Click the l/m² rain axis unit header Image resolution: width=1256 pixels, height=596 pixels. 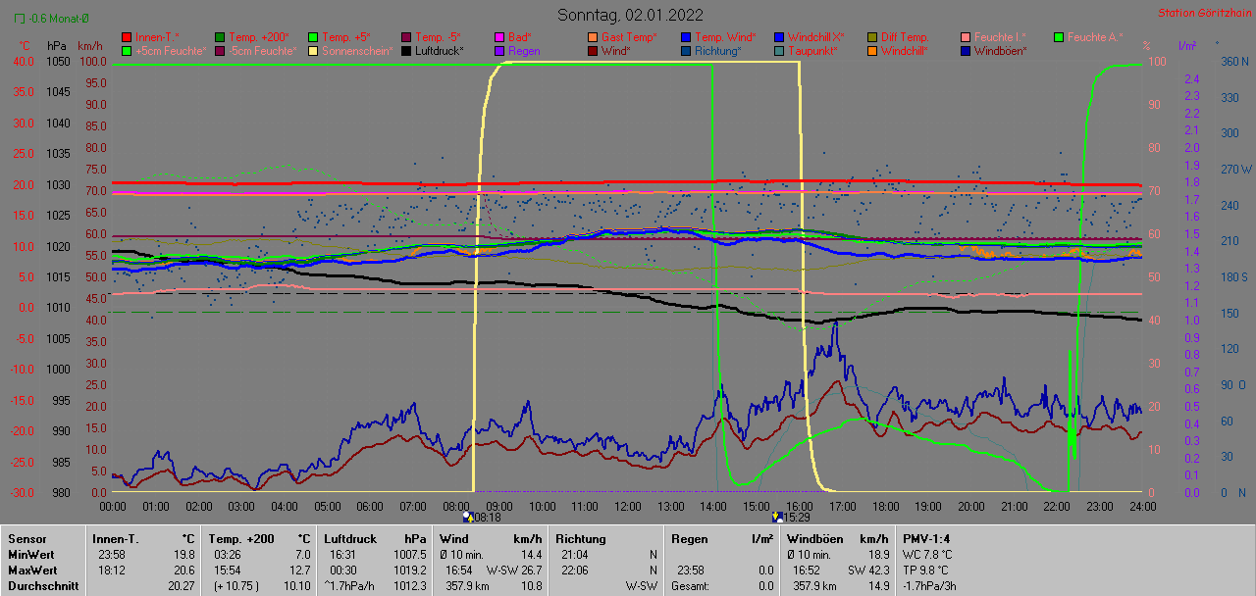point(1185,46)
